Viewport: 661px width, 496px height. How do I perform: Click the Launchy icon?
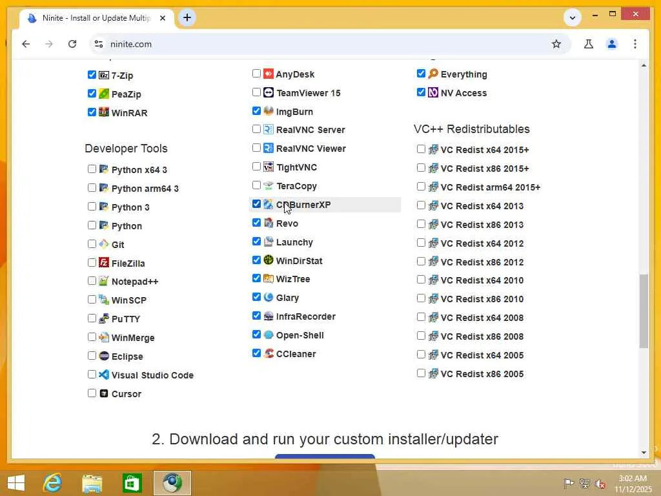click(269, 242)
